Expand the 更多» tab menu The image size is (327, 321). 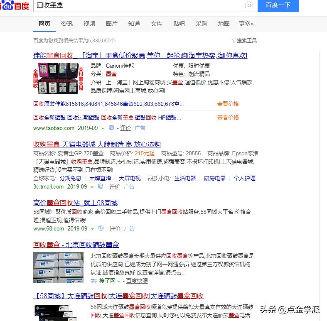point(246,24)
